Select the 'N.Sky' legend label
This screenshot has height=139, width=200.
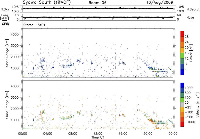pos(5,9)
